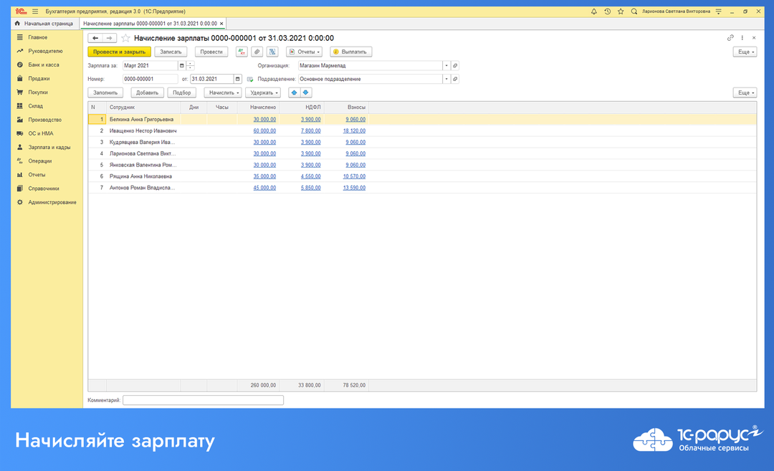Image resolution: width=774 pixels, height=471 pixels.
Task: Move row down with blue arrow
Action: (x=306, y=92)
